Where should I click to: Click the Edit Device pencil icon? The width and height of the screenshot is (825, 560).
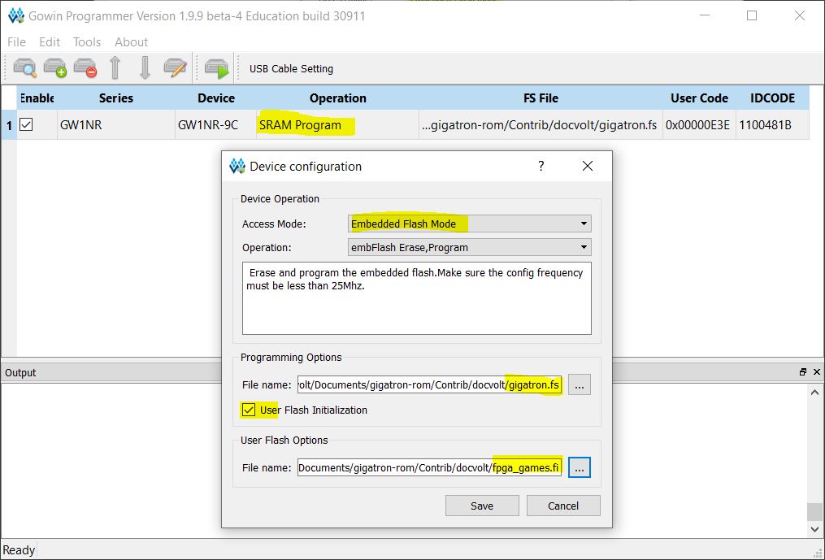point(175,68)
